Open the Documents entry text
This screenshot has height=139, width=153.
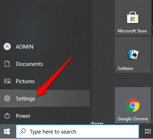click(x=30, y=64)
